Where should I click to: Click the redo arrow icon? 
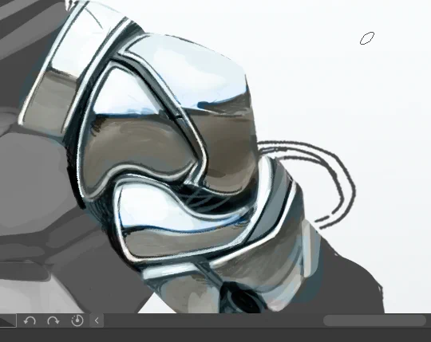tap(53, 320)
